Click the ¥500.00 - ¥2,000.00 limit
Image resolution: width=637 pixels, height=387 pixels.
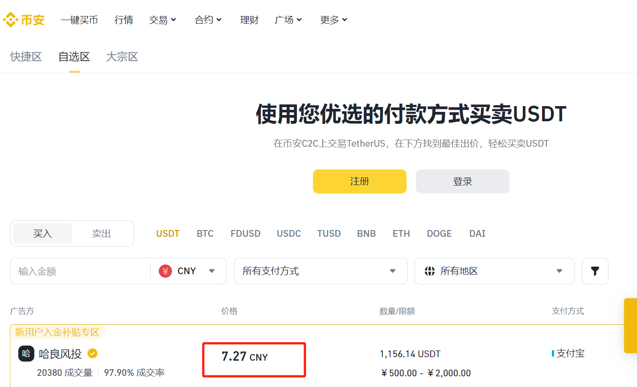[x=426, y=373]
